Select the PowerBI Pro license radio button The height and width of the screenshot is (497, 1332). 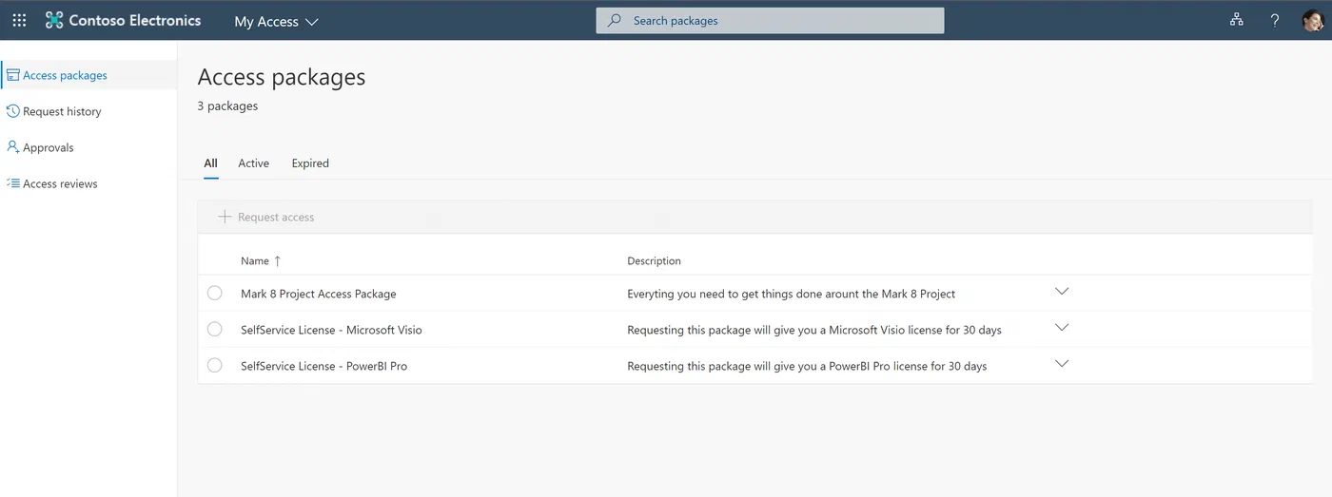(x=214, y=365)
